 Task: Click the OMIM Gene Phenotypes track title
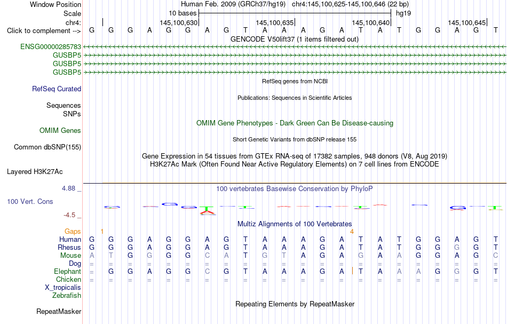tap(295, 123)
